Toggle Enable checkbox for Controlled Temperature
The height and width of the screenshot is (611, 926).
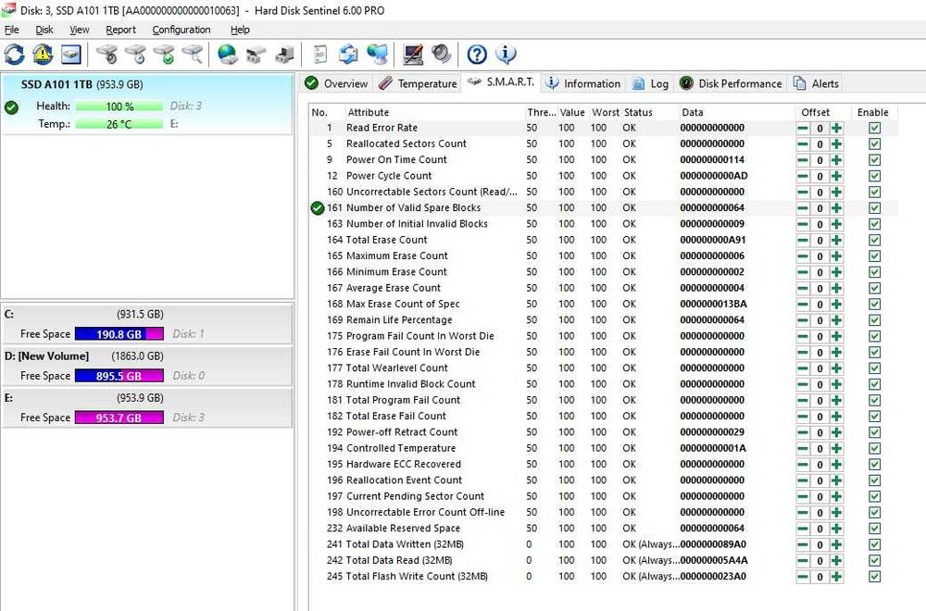pyautogui.click(x=875, y=449)
